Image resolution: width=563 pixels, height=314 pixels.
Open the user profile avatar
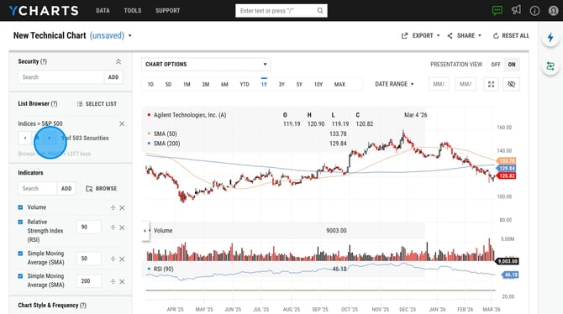click(x=553, y=11)
